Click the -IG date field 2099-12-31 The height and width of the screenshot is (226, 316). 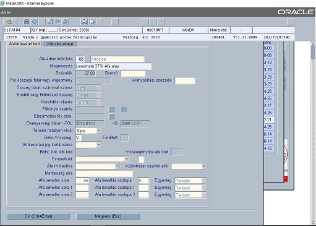point(135,123)
